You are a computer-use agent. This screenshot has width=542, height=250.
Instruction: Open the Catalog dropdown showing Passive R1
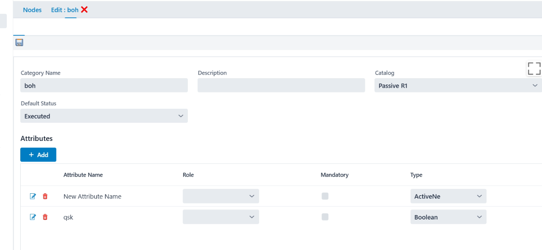(x=458, y=86)
